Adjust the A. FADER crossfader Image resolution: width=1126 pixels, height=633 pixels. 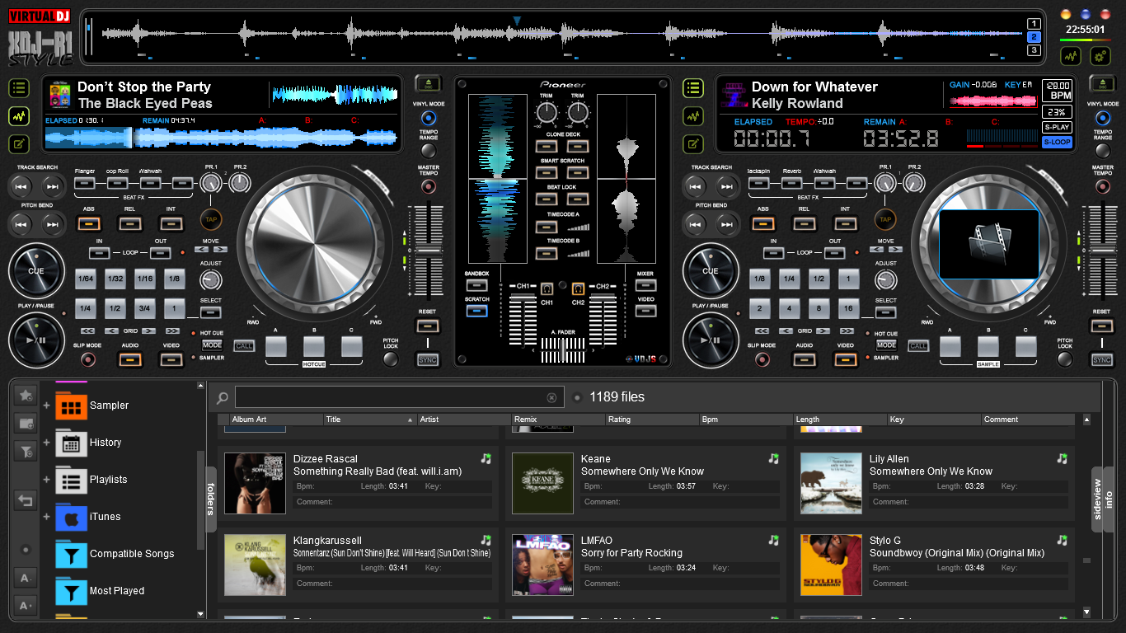pyautogui.click(x=563, y=351)
